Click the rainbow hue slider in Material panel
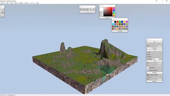The image size is (170, 96). (x=114, y=12)
